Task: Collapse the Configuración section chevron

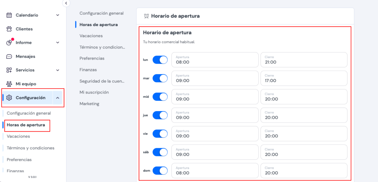Action: 58,98
